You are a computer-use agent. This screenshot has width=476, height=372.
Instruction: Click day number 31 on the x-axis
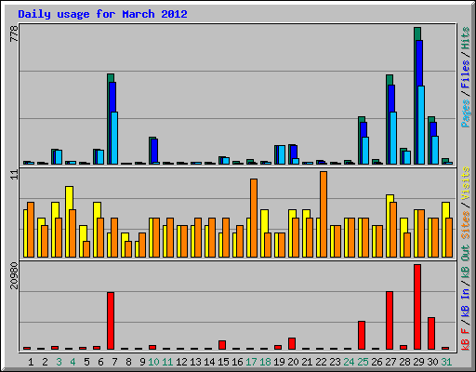446,362
